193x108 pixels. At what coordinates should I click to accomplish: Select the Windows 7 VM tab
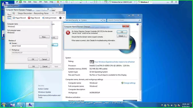tap(145, 2)
